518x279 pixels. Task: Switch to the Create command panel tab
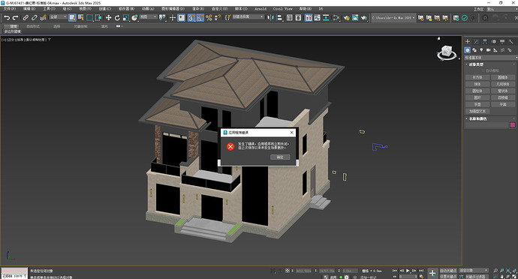tap(468, 41)
